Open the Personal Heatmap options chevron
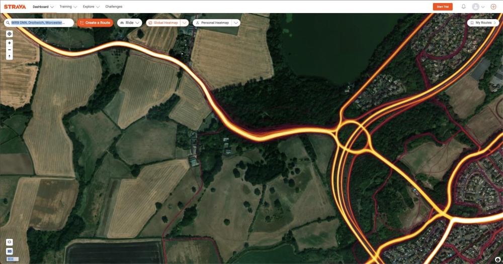503x264 pixels. pyautogui.click(x=236, y=23)
